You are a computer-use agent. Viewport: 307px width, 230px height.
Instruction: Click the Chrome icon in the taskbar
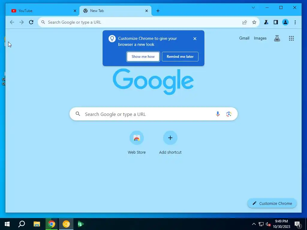click(x=52, y=224)
